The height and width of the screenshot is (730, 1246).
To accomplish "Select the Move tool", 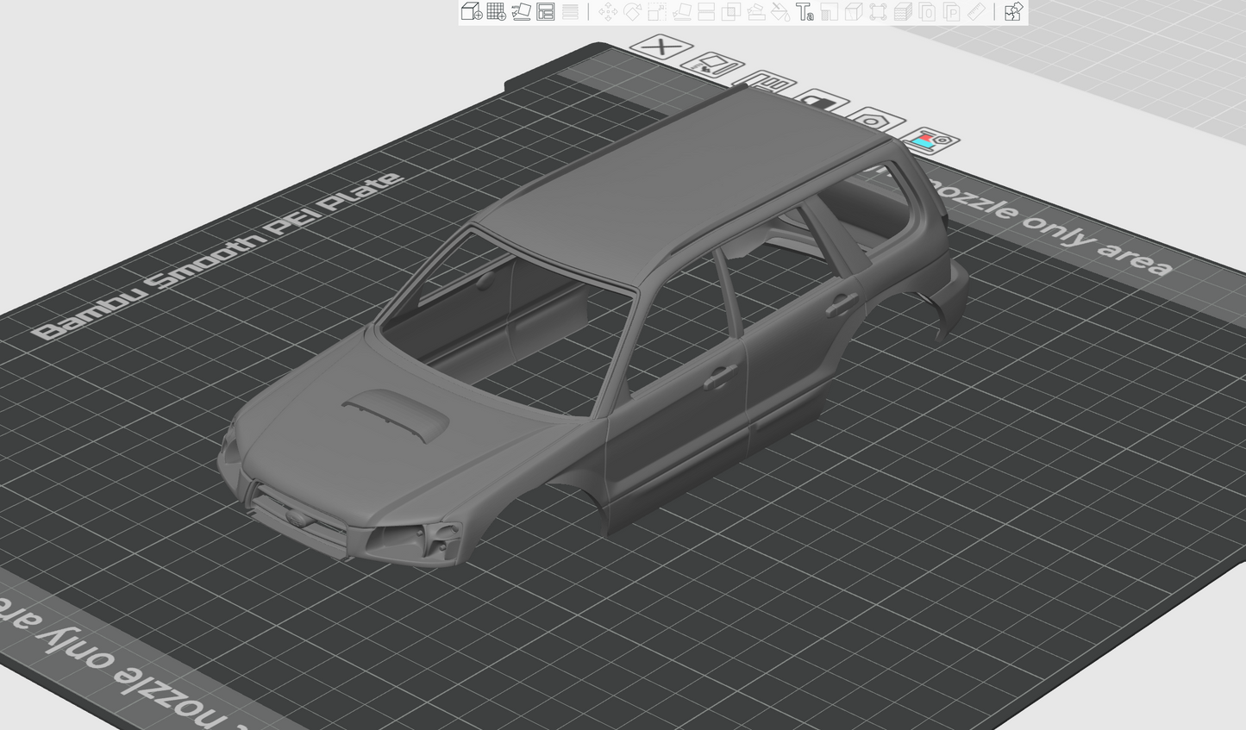I will pyautogui.click(x=608, y=11).
